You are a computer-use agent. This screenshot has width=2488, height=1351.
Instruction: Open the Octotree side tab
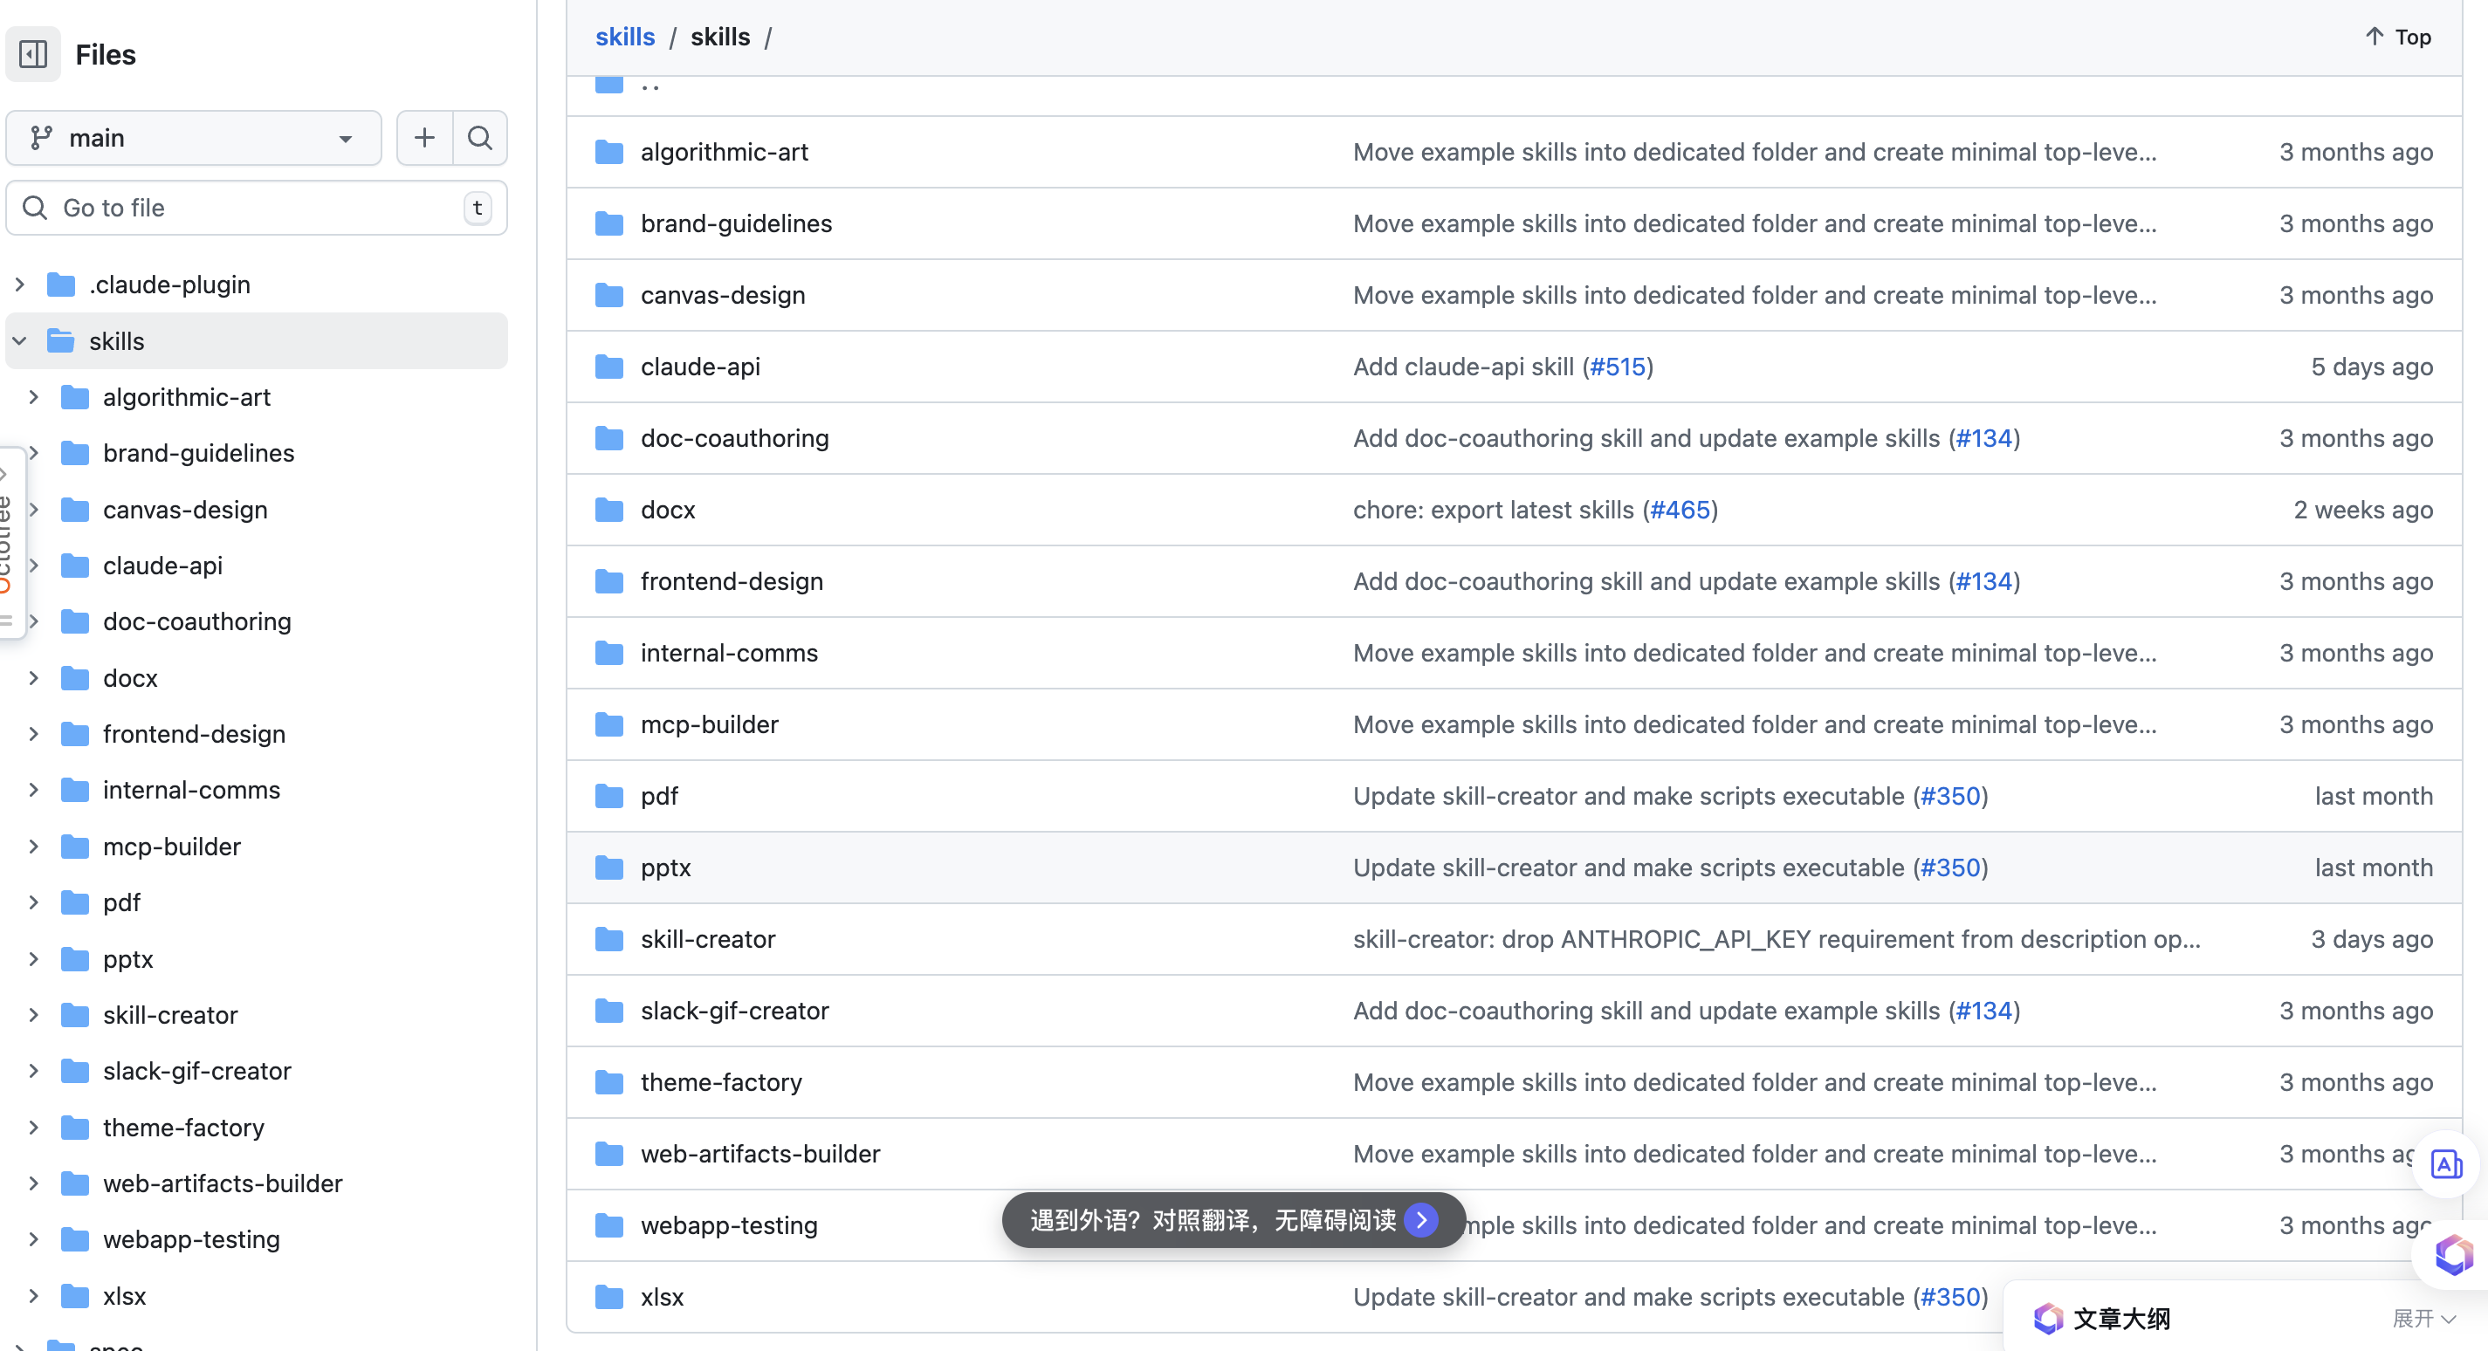pos(9,544)
